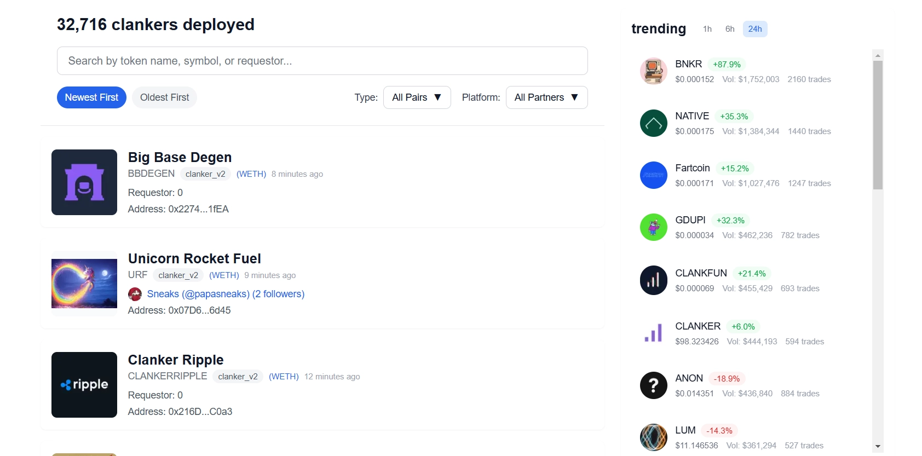
Task: Click the 2160 trades text
Action: pyautogui.click(x=809, y=79)
